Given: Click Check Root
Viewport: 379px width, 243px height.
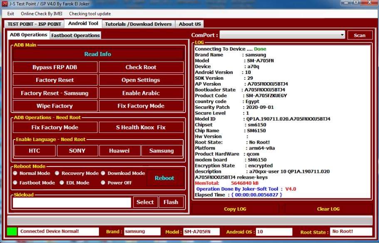Looking at the screenshot, I should point(141,67).
